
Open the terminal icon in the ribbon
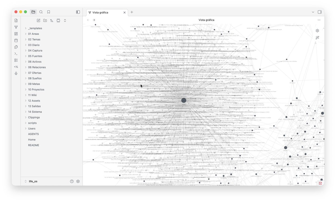click(16, 54)
